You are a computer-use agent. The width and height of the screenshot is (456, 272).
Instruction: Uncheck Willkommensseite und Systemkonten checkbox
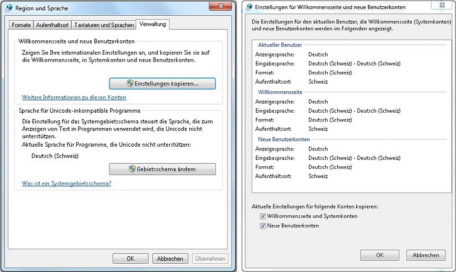click(x=262, y=216)
